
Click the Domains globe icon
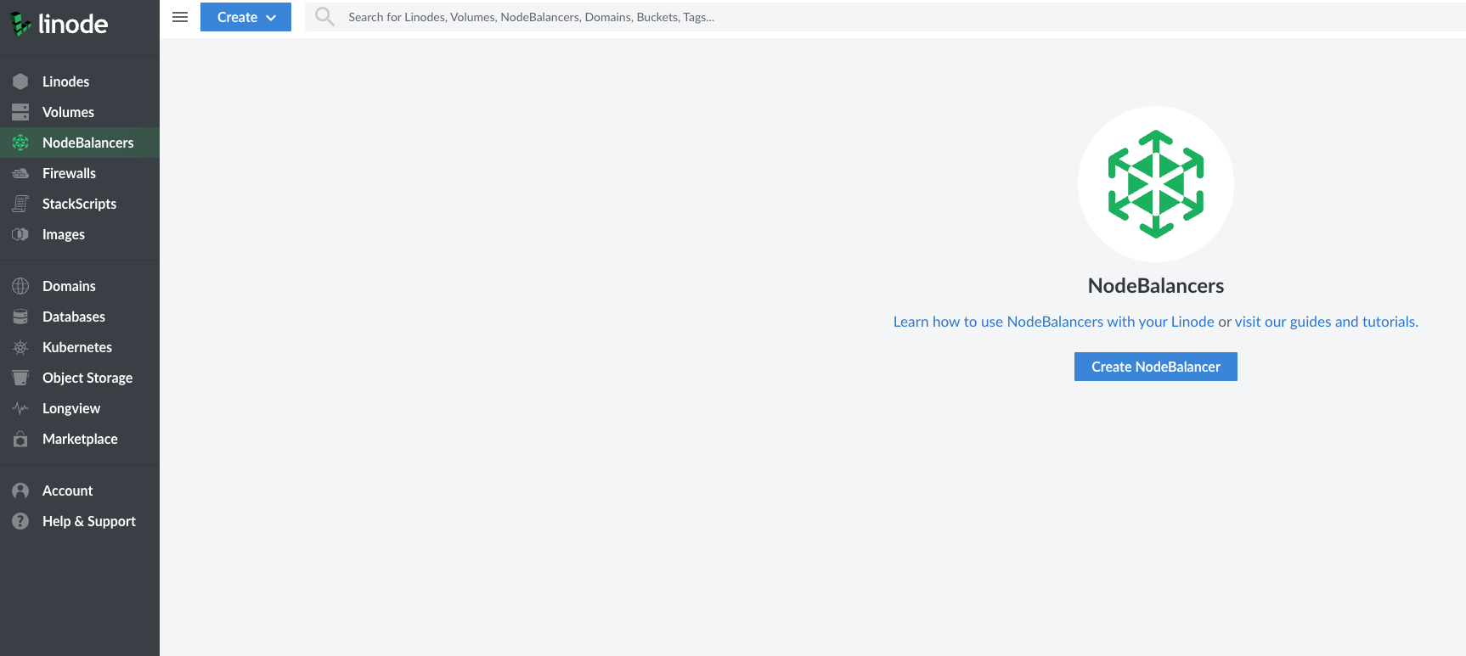[x=20, y=286]
